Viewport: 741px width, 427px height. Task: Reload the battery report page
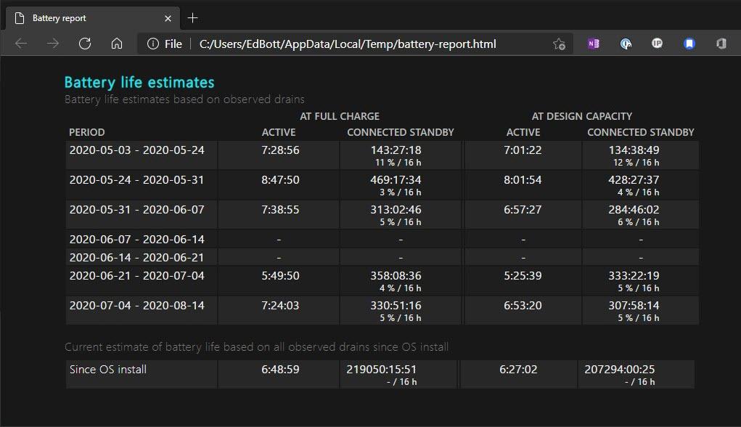pyautogui.click(x=85, y=44)
